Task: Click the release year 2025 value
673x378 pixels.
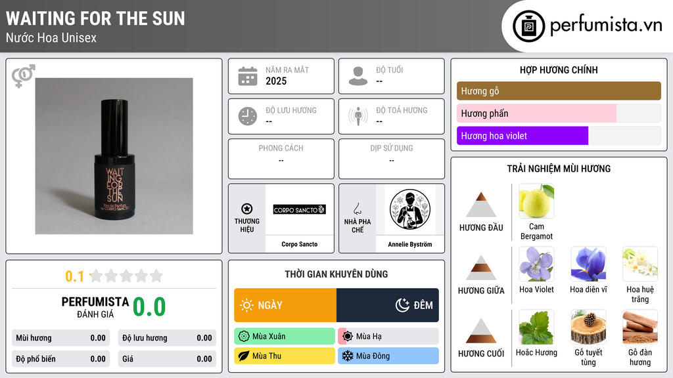Action: 276,81
